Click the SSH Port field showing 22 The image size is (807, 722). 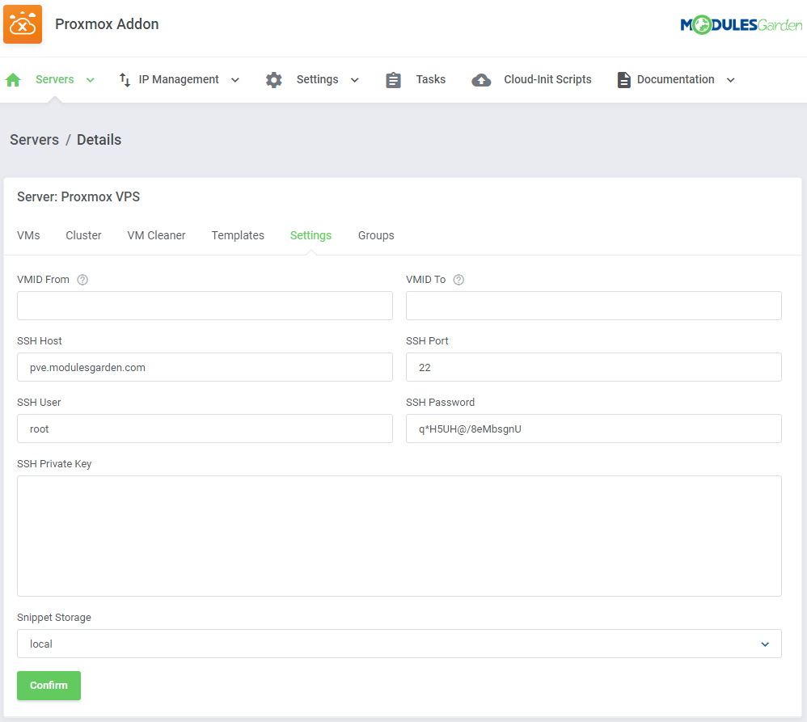(x=594, y=367)
